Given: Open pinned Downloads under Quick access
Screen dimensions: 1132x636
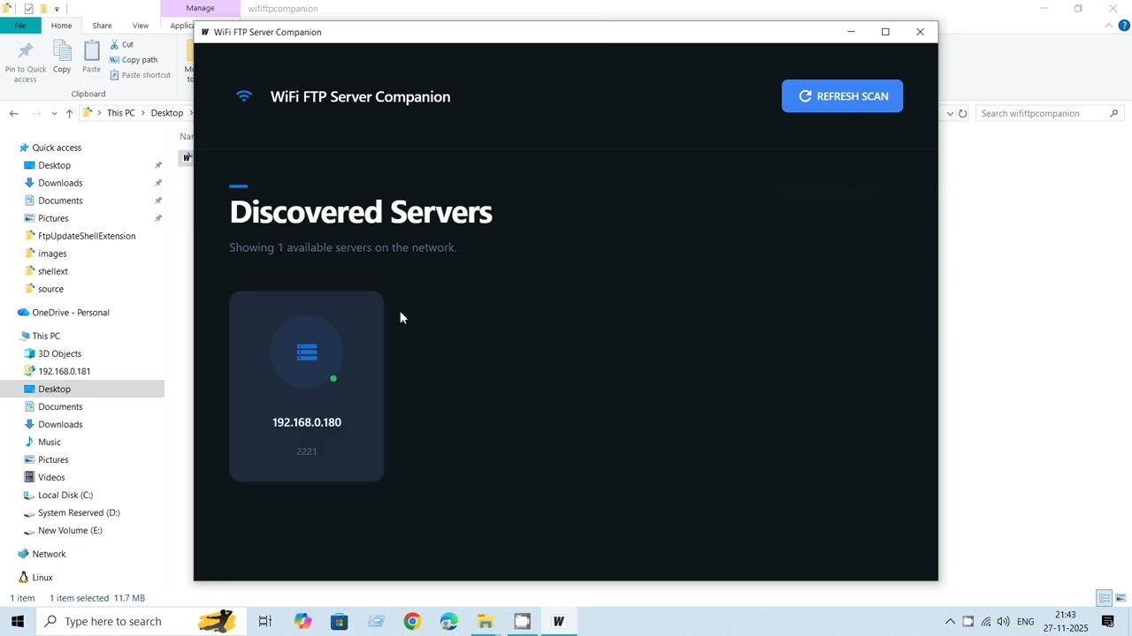Looking at the screenshot, I should click(60, 183).
